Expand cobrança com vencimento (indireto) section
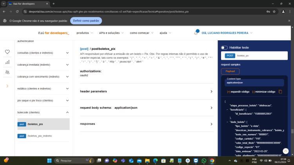This screenshot has width=294, height=165. [43, 77]
